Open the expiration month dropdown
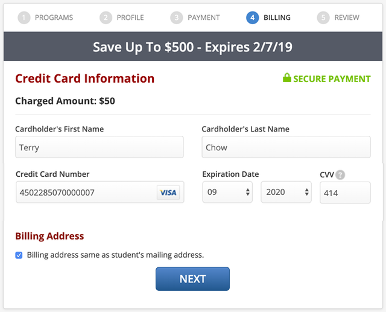Viewport: 386px width, 312px height. pyautogui.click(x=229, y=193)
